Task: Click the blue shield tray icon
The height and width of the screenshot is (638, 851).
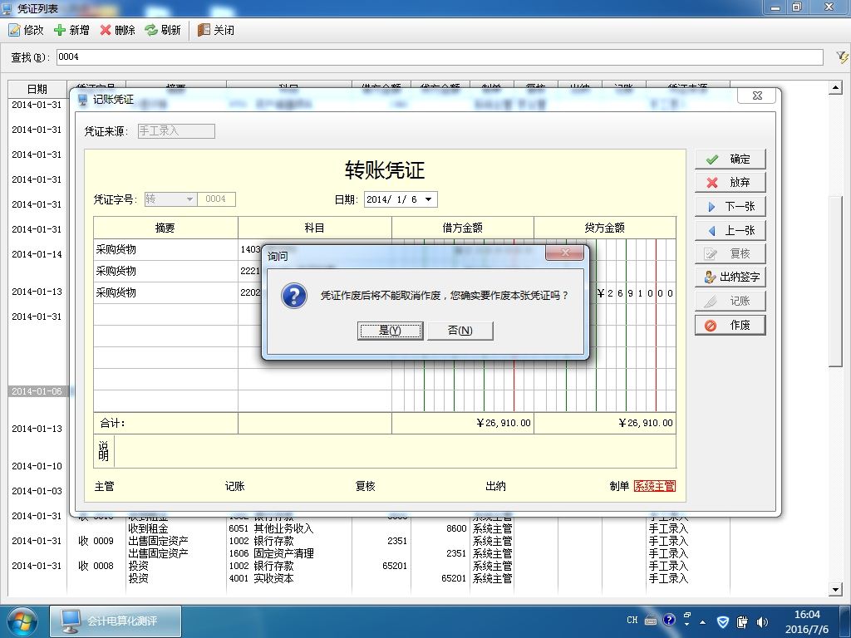Action: point(723,621)
